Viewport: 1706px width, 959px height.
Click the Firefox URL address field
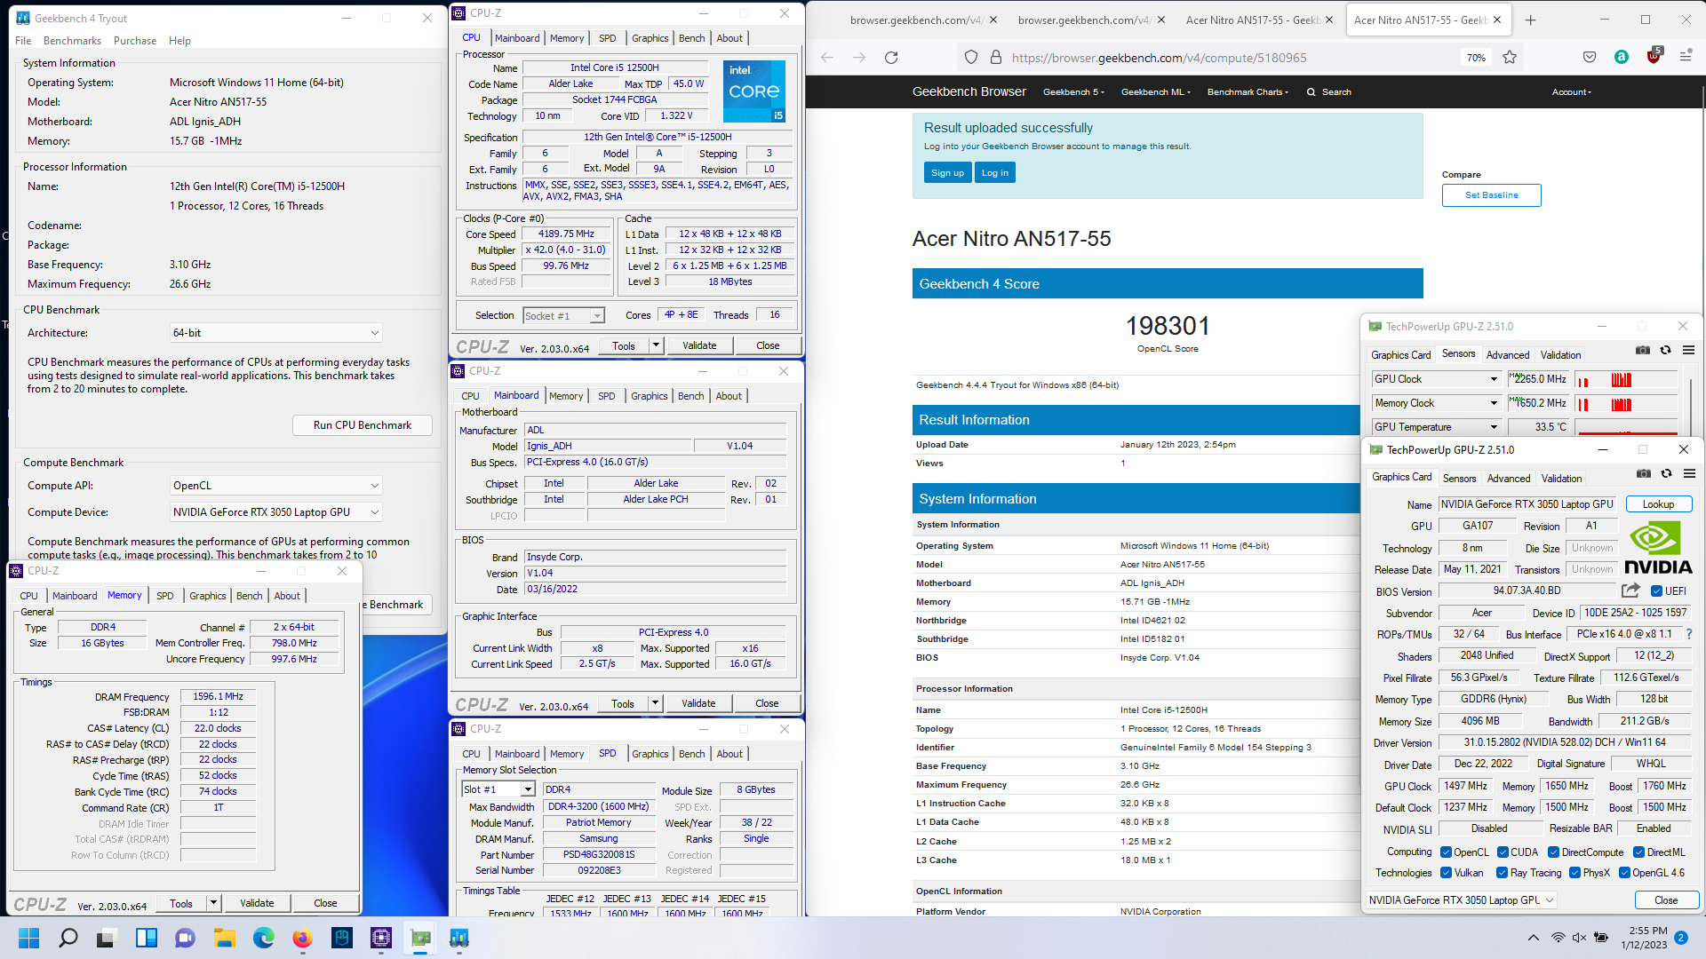1230,58
